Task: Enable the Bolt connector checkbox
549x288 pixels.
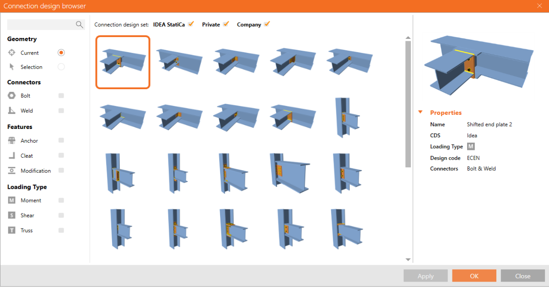Action: pyautogui.click(x=61, y=96)
